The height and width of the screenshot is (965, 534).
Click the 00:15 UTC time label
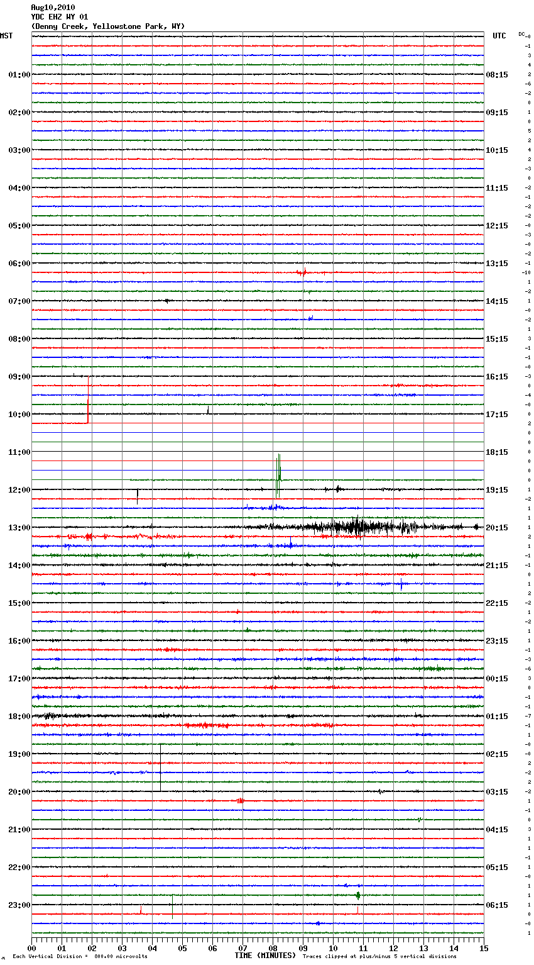[497, 679]
